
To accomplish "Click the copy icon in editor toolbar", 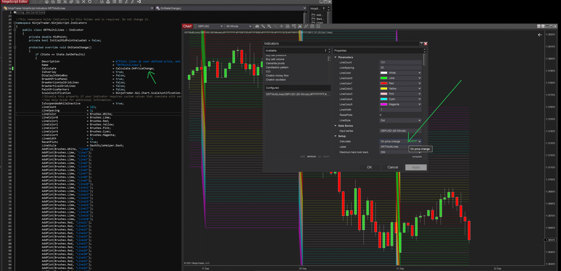I will coord(71,2).
